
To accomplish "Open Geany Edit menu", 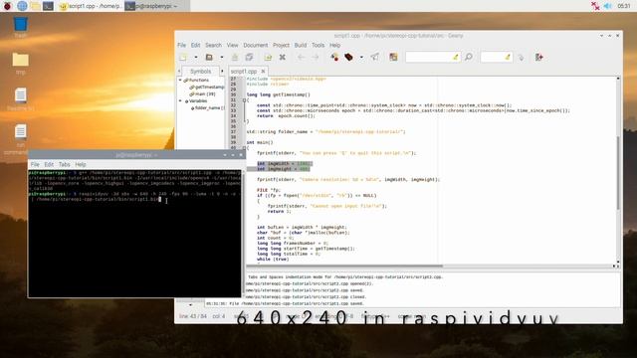I will pos(195,45).
